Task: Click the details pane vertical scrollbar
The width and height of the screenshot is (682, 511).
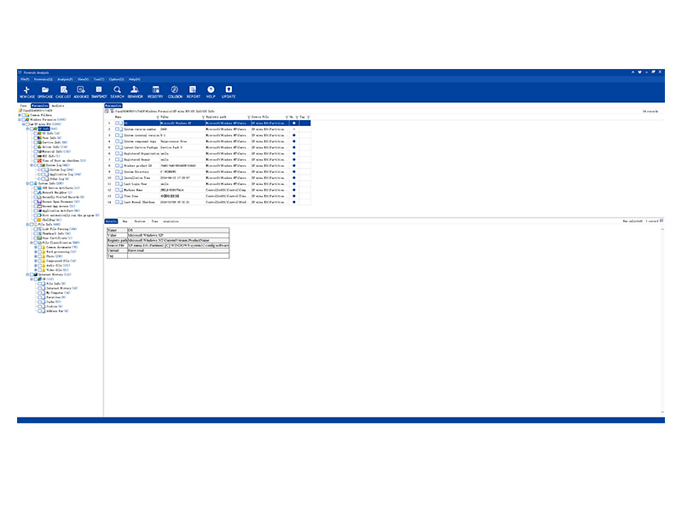Action: click(662, 320)
